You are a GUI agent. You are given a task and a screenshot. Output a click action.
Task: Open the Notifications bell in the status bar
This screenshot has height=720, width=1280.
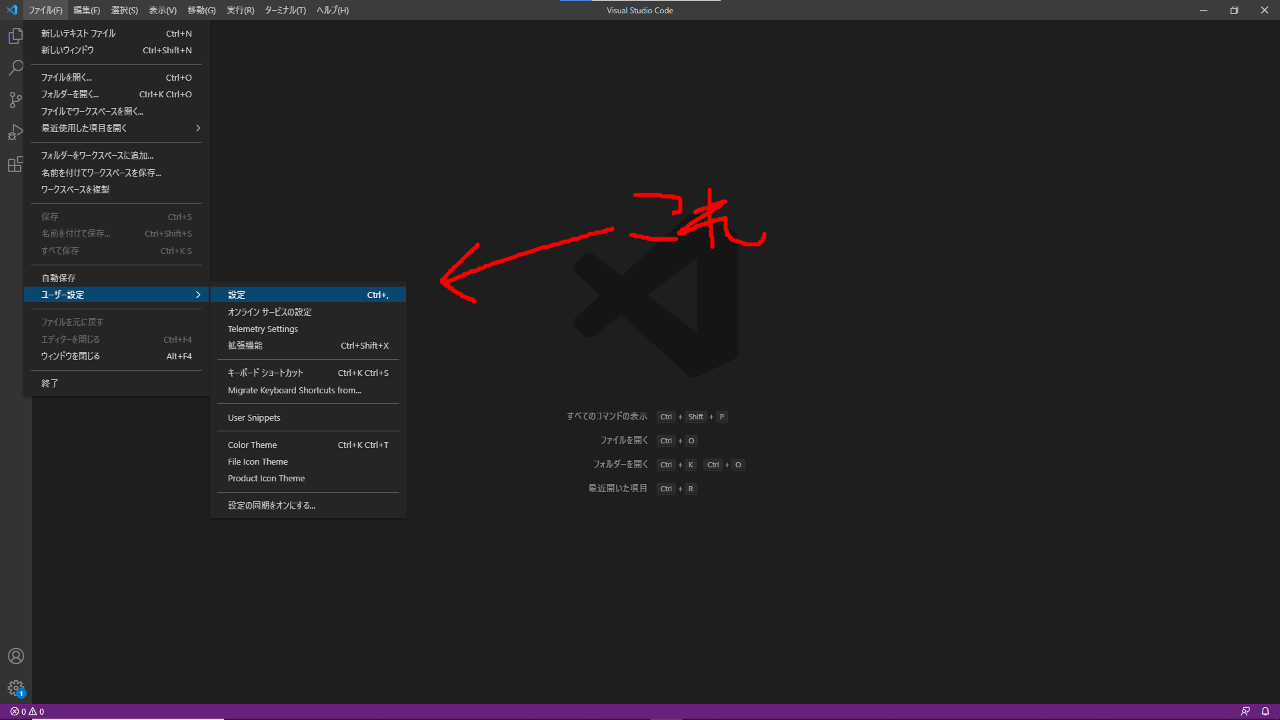pos(1266,711)
